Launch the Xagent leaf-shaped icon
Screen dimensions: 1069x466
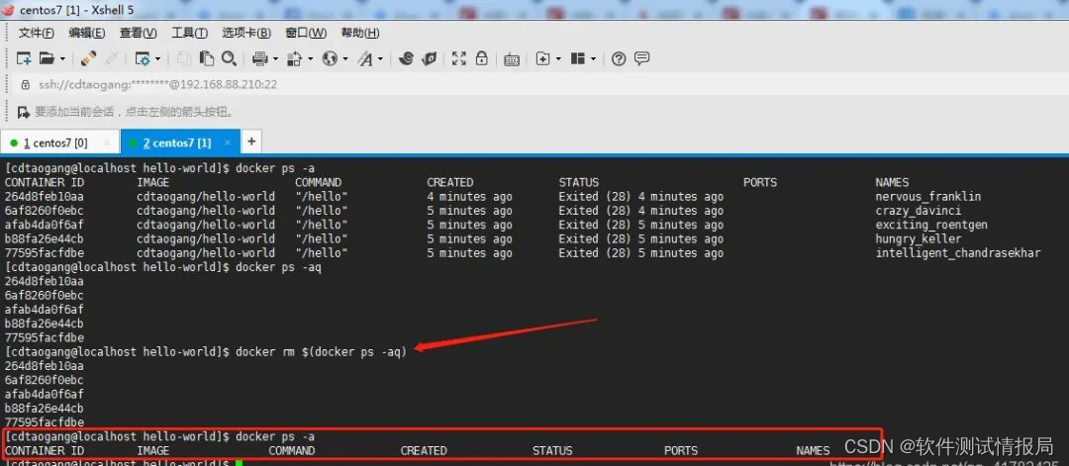click(429, 58)
